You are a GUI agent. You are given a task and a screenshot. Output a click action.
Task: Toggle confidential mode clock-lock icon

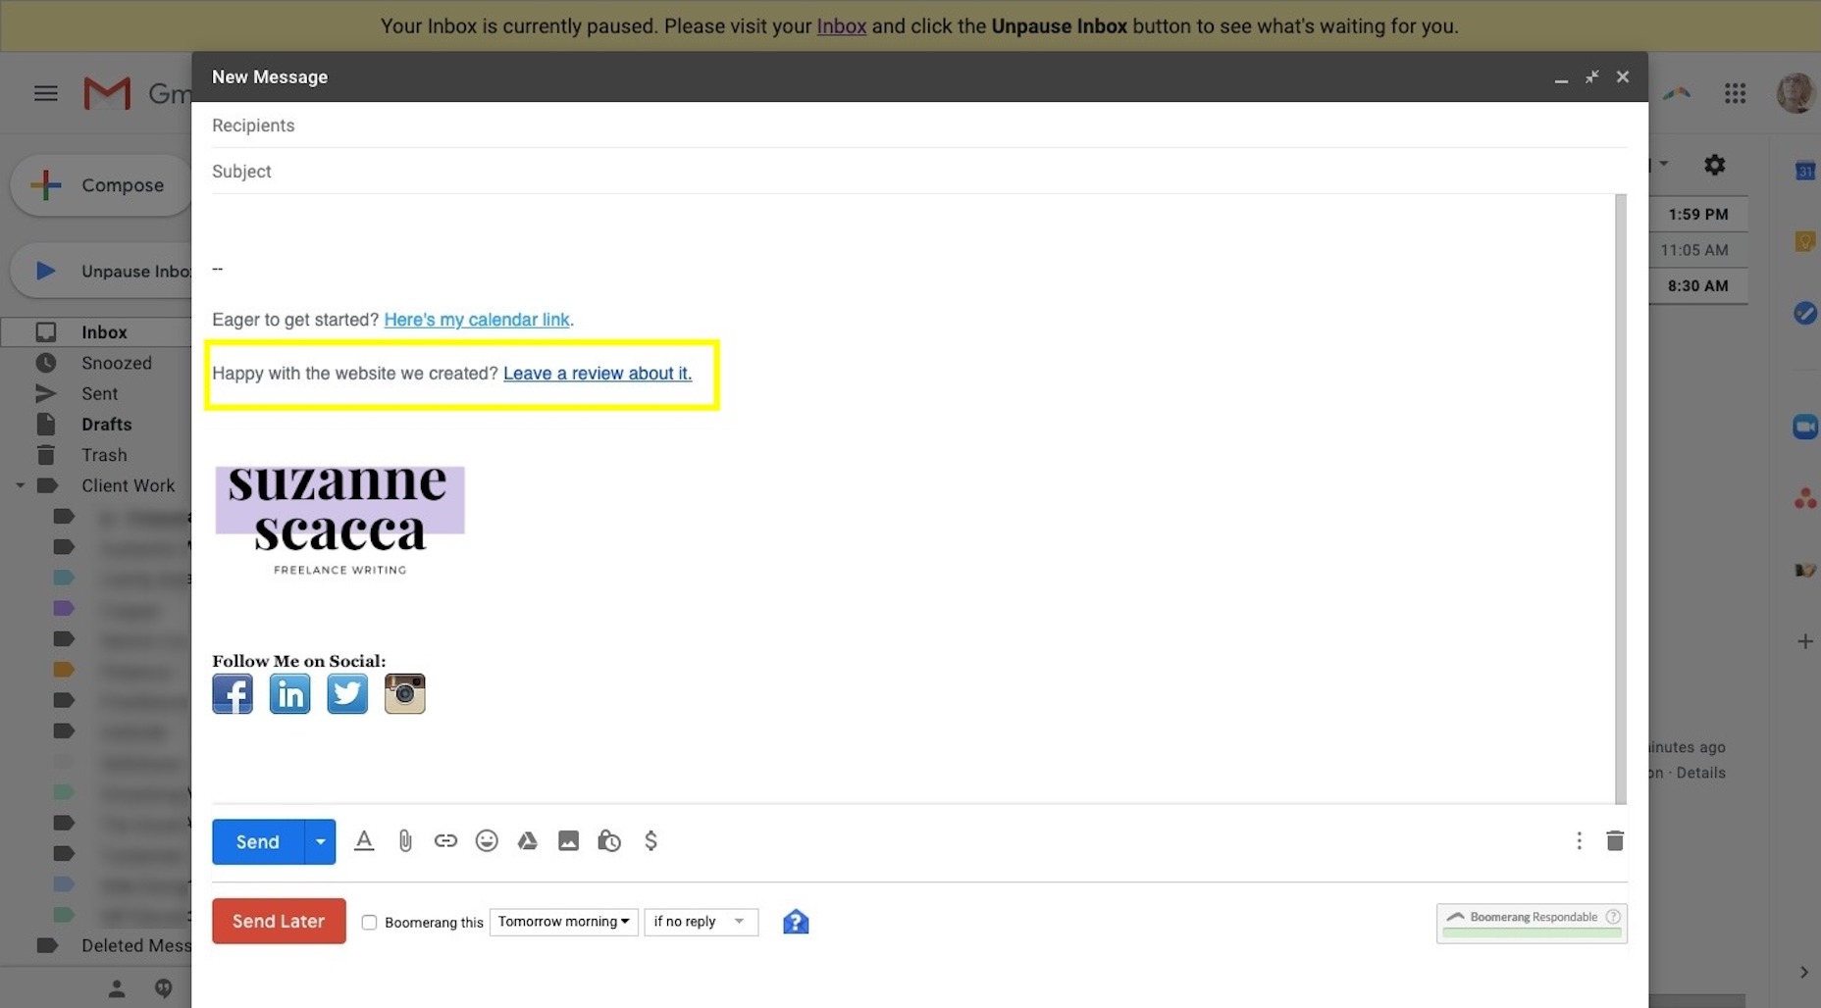[609, 841]
